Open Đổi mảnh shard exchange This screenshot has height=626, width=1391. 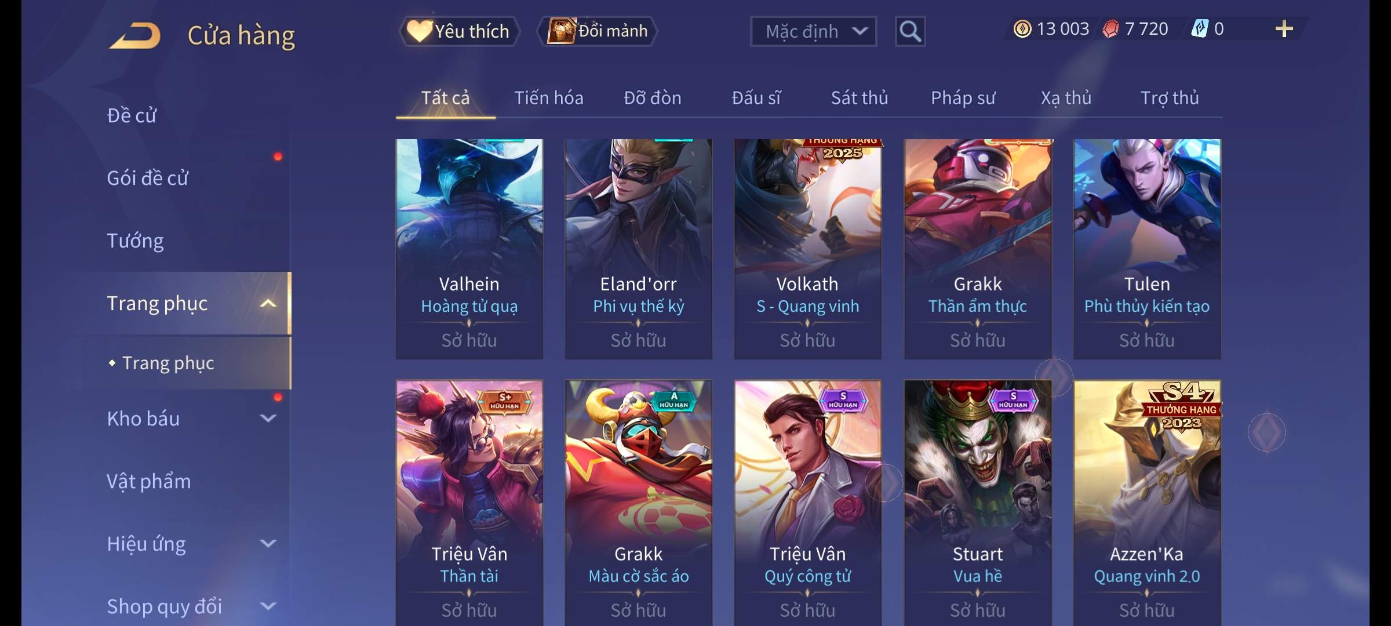[x=598, y=31]
